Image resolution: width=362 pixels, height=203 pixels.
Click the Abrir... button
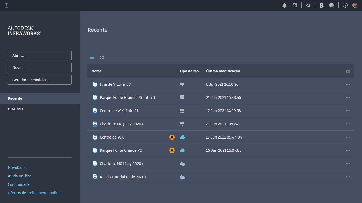pyautogui.click(x=40, y=56)
